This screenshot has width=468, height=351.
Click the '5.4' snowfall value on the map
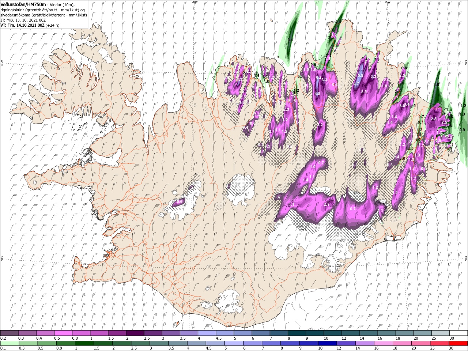(318, 78)
